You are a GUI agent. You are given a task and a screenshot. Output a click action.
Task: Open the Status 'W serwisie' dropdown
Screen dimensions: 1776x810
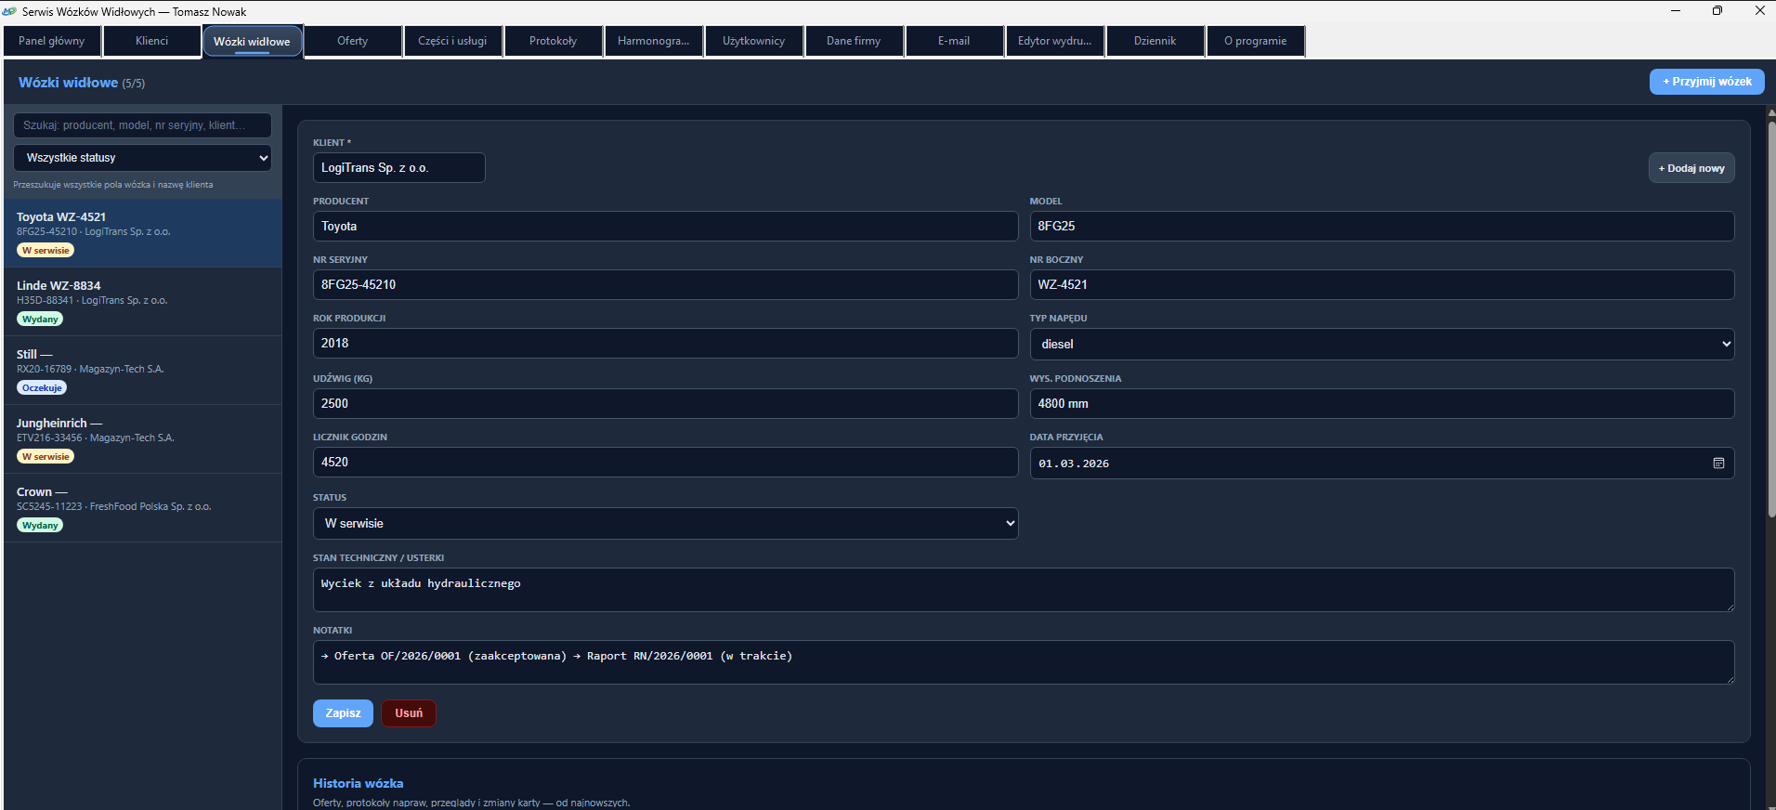coord(665,524)
